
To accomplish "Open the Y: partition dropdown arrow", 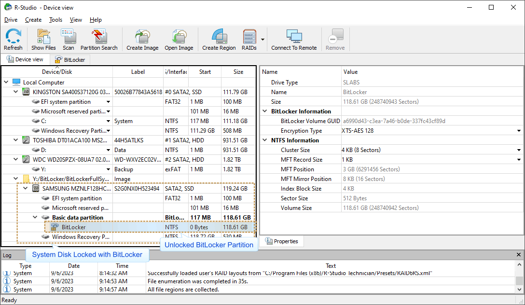I will tap(108, 169).
